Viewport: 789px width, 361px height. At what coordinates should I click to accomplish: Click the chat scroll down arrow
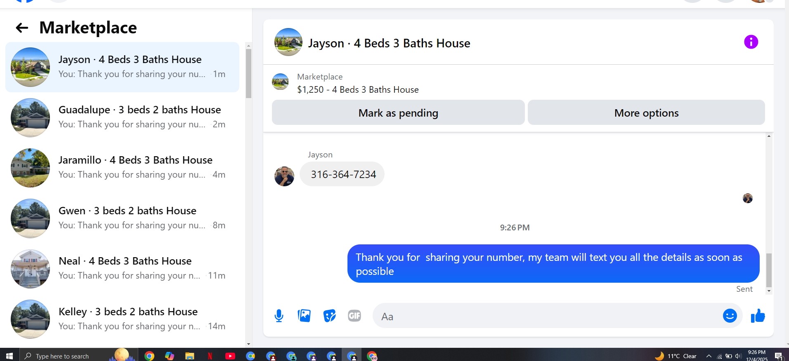tap(769, 291)
